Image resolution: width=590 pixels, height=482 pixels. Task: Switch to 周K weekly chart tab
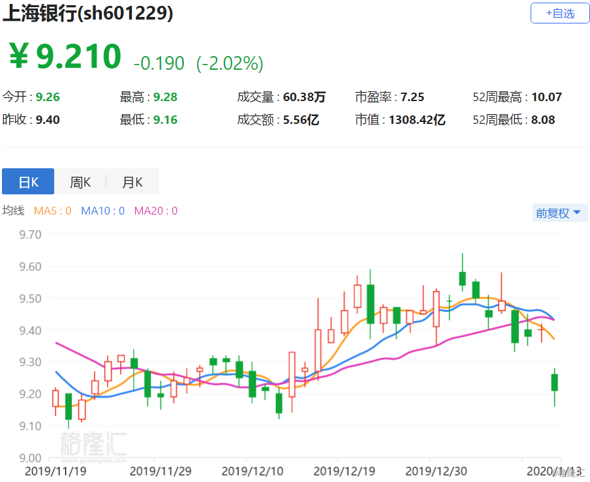pos(80,181)
